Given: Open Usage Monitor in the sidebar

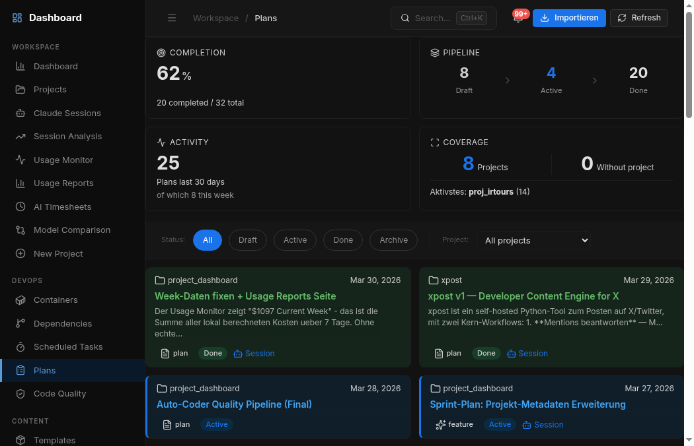Looking at the screenshot, I should pyautogui.click(x=63, y=160).
